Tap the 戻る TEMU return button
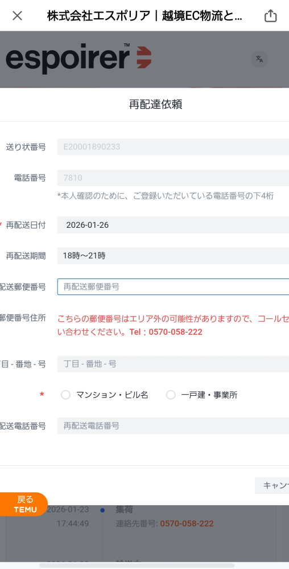Image resolution: width=289 pixels, height=569 pixels. point(23,504)
